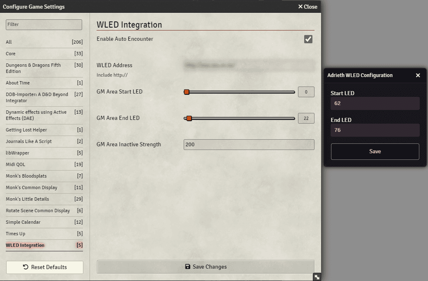Click the resize handle at bottom-right corner
Screen dimensions: 428x281
pos(317,277)
